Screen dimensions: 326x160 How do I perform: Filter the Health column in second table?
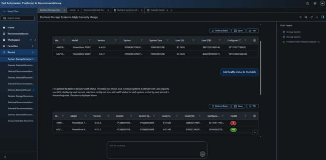pyautogui.click(x=245, y=116)
